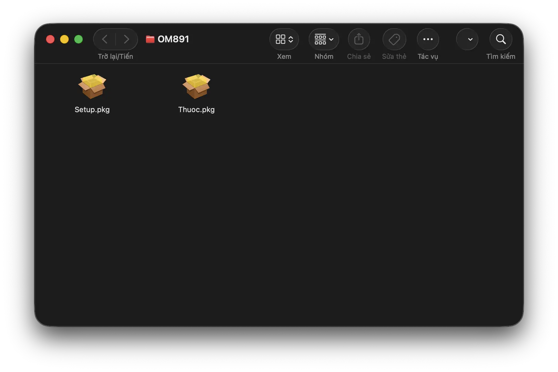The width and height of the screenshot is (558, 372).
Task: Click the red OM891 folder icon
Action: [x=150, y=39]
